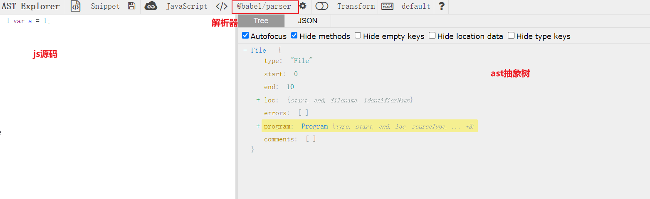This screenshot has width=650, height=199.
Task: Switch to the Tree tab
Action: [x=261, y=21]
